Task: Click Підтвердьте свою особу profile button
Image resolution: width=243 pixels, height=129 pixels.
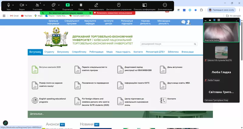Action: [x=221, y=10]
